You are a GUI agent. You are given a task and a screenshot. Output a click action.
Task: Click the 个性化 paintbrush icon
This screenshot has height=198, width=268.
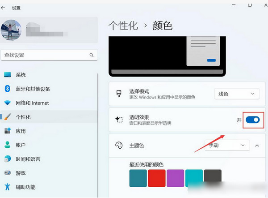click(x=7, y=117)
